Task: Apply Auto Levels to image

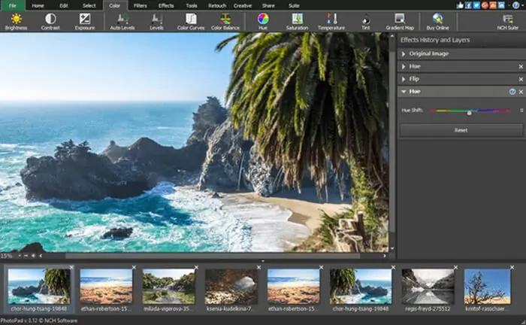Action: 122,18
